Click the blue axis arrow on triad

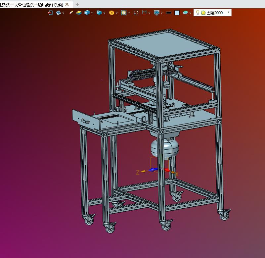pyautogui.click(x=154, y=170)
